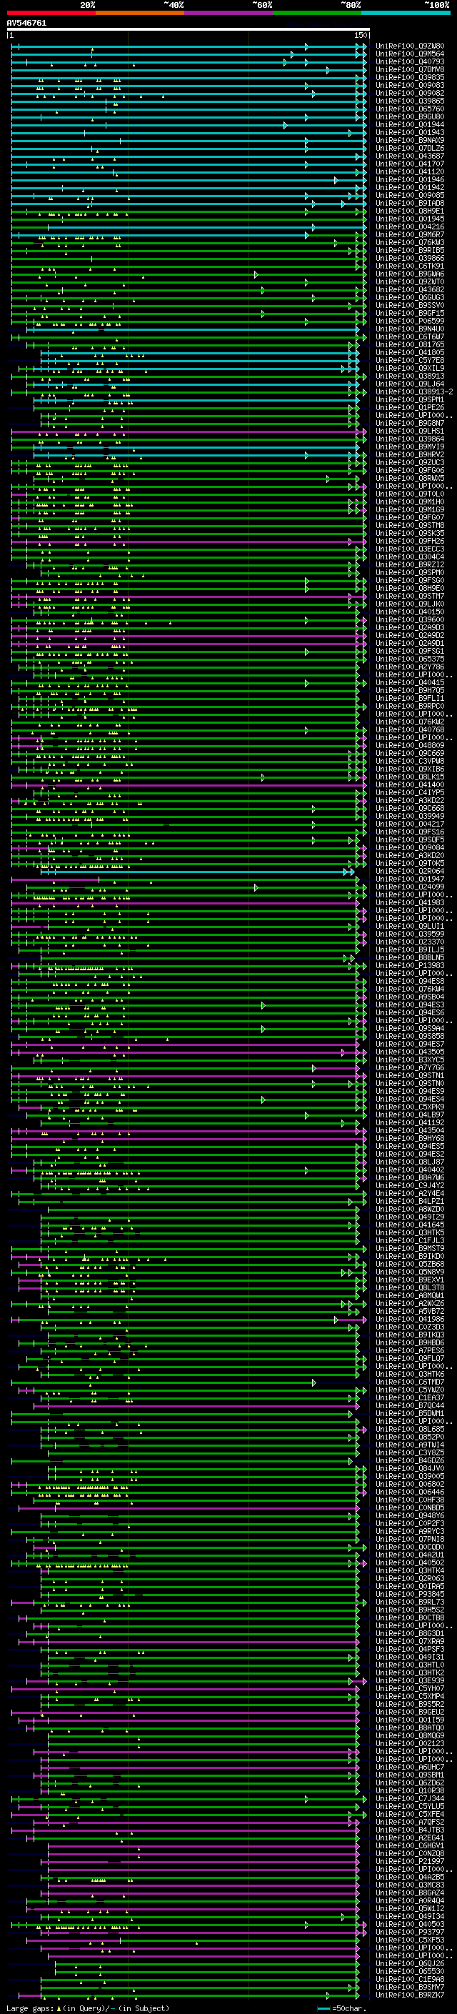Click the UniRef100_C5Y7E8 label

click(x=409, y=360)
